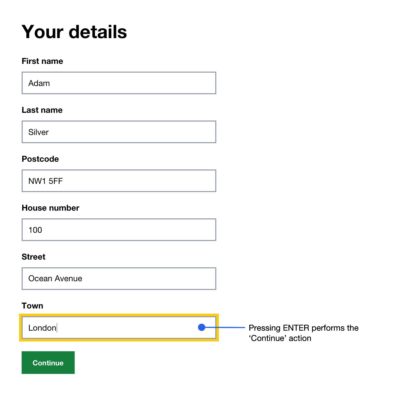The image size is (412, 394).
Task: Click the Last name field showing Silver
Action: tap(118, 132)
